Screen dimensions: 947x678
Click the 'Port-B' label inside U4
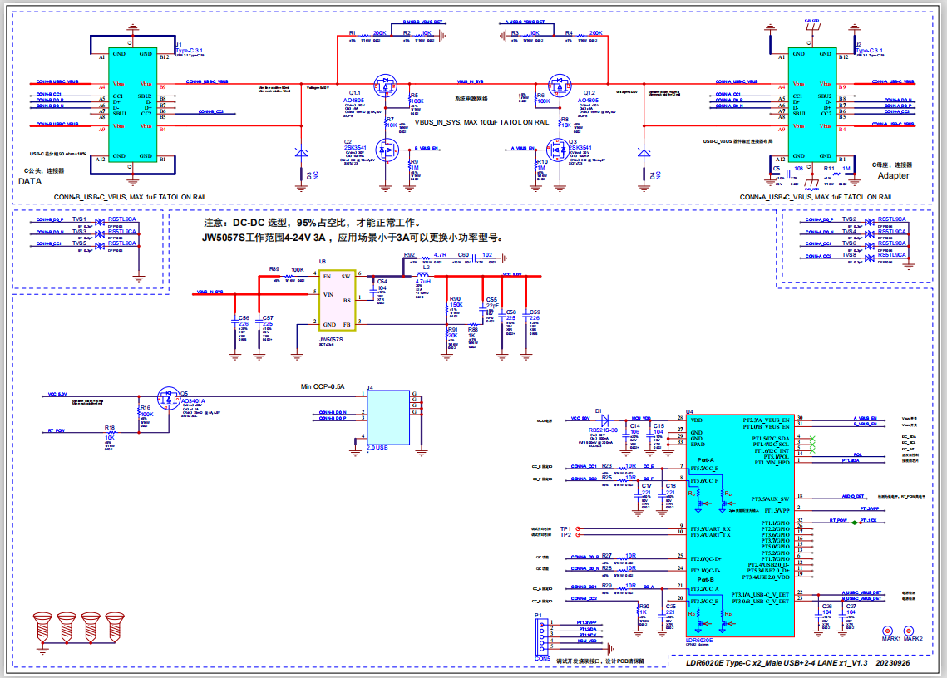(x=705, y=580)
